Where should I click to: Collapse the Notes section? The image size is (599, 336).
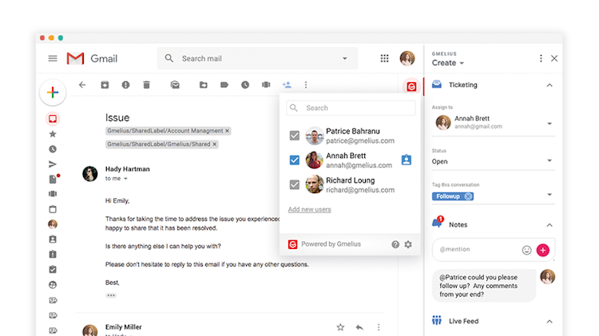[549, 225]
